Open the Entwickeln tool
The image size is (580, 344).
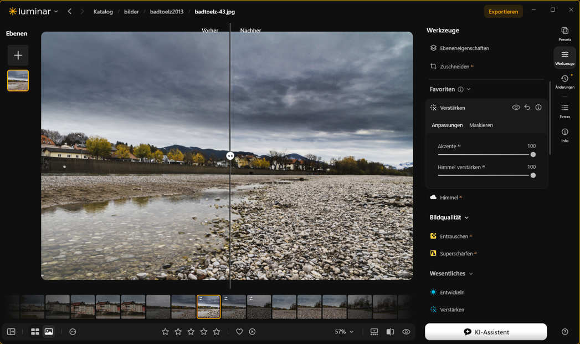pos(447,292)
